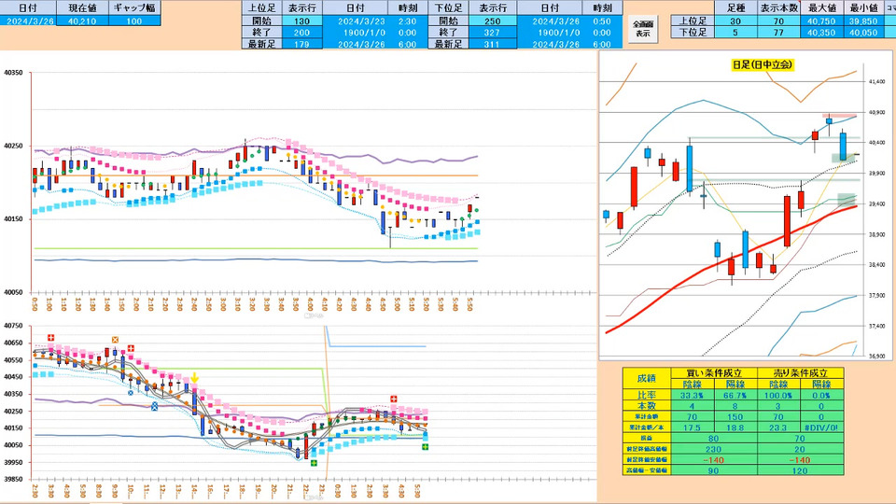
Task: Select the buy-side red -140 cell
Action: 713,460
